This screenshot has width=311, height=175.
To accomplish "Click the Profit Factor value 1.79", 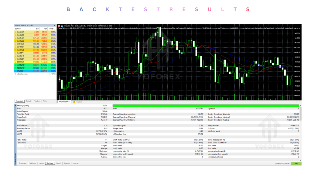I will tap(106, 125).
